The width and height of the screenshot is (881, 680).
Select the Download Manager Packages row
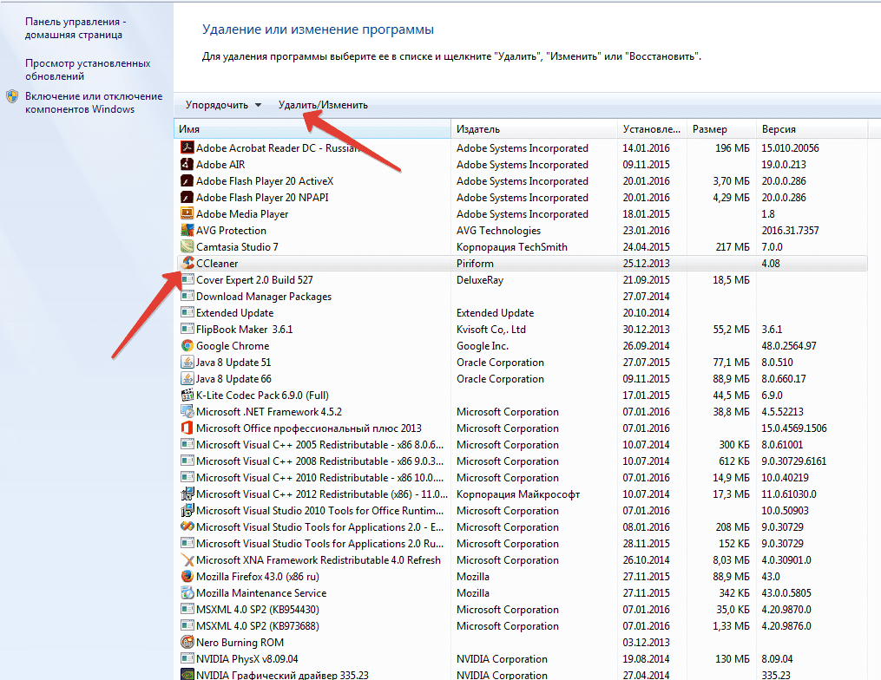pyautogui.click(x=523, y=296)
